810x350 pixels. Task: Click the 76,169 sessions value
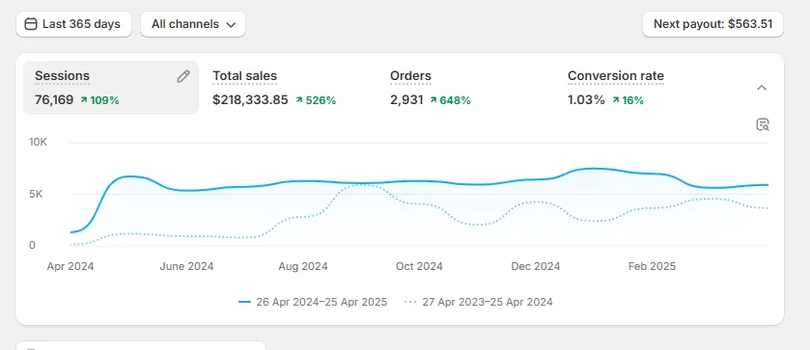54,100
